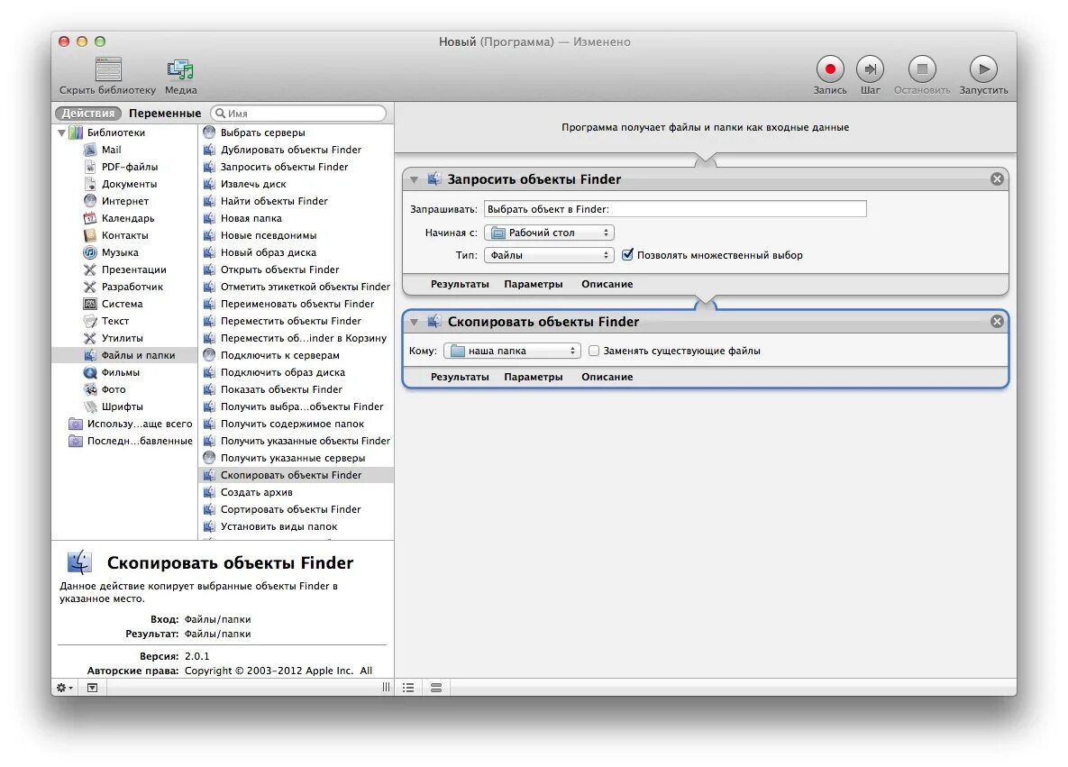Select Показать объекты Finder action
The image size is (1068, 767).
[x=281, y=389]
